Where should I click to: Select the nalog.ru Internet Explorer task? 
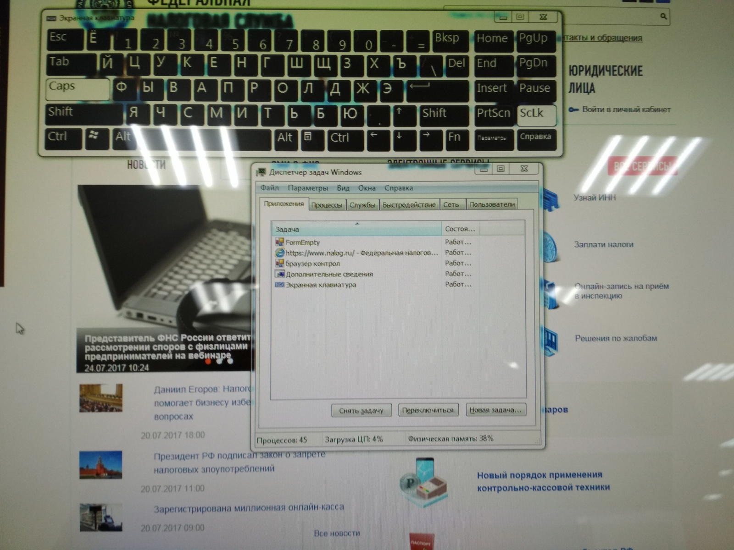coord(356,253)
